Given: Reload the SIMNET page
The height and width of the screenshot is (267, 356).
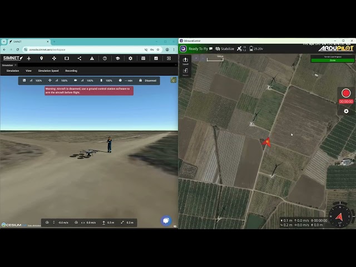Looking at the screenshot, I should pos(17,50).
